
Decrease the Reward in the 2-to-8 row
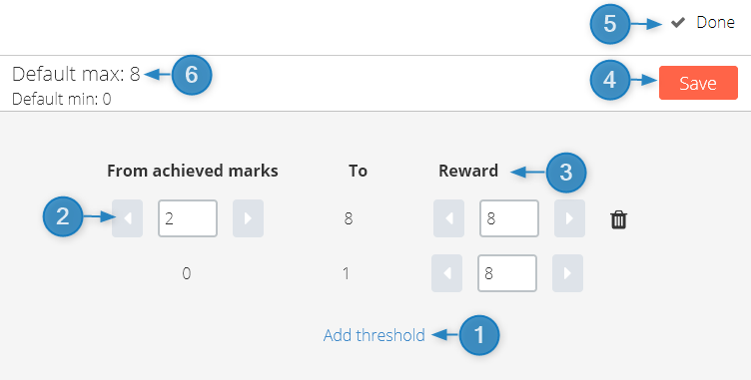(x=448, y=218)
